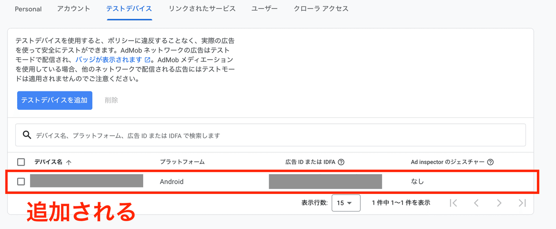Go to the next results page
This screenshot has height=229, width=556.
(499, 203)
